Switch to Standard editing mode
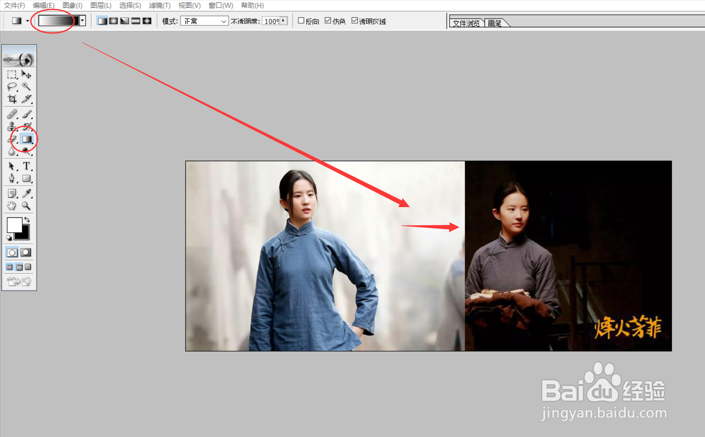The height and width of the screenshot is (437, 705). [x=12, y=253]
